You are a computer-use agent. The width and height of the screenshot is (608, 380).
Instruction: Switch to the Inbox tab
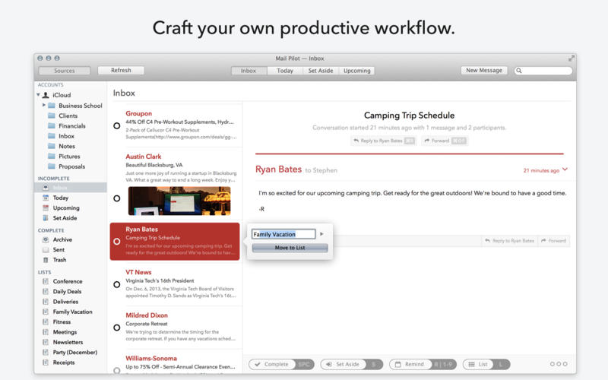tap(249, 71)
